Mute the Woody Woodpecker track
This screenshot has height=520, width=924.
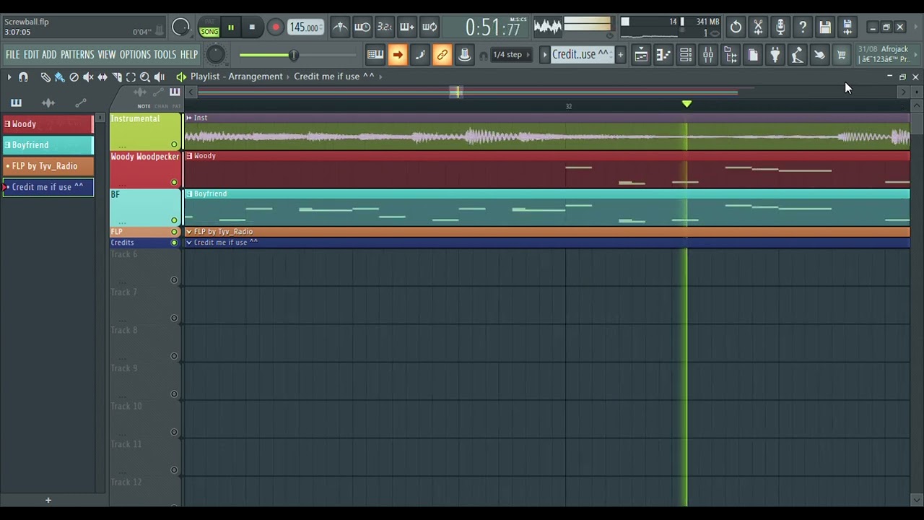pyautogui.click(x=174, y=183)
